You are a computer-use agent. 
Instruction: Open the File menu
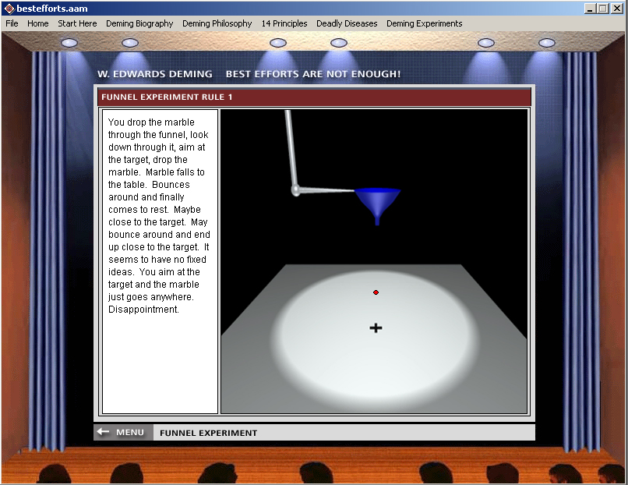pyautogui.click(x=12, y=23)
